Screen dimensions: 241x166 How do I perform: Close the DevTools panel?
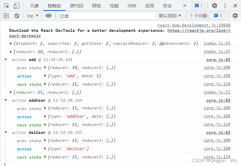[x=235, y=6]
